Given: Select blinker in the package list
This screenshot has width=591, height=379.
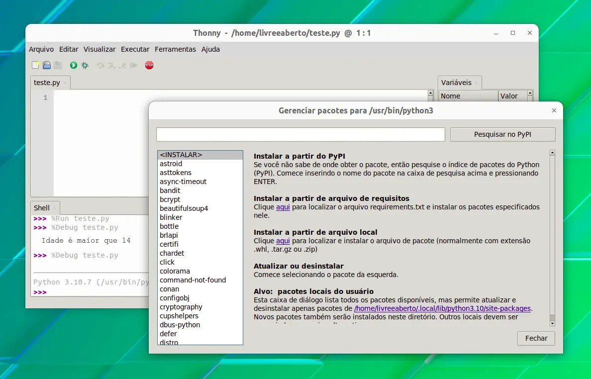Looking at the screenshot, I should point(200,217).
